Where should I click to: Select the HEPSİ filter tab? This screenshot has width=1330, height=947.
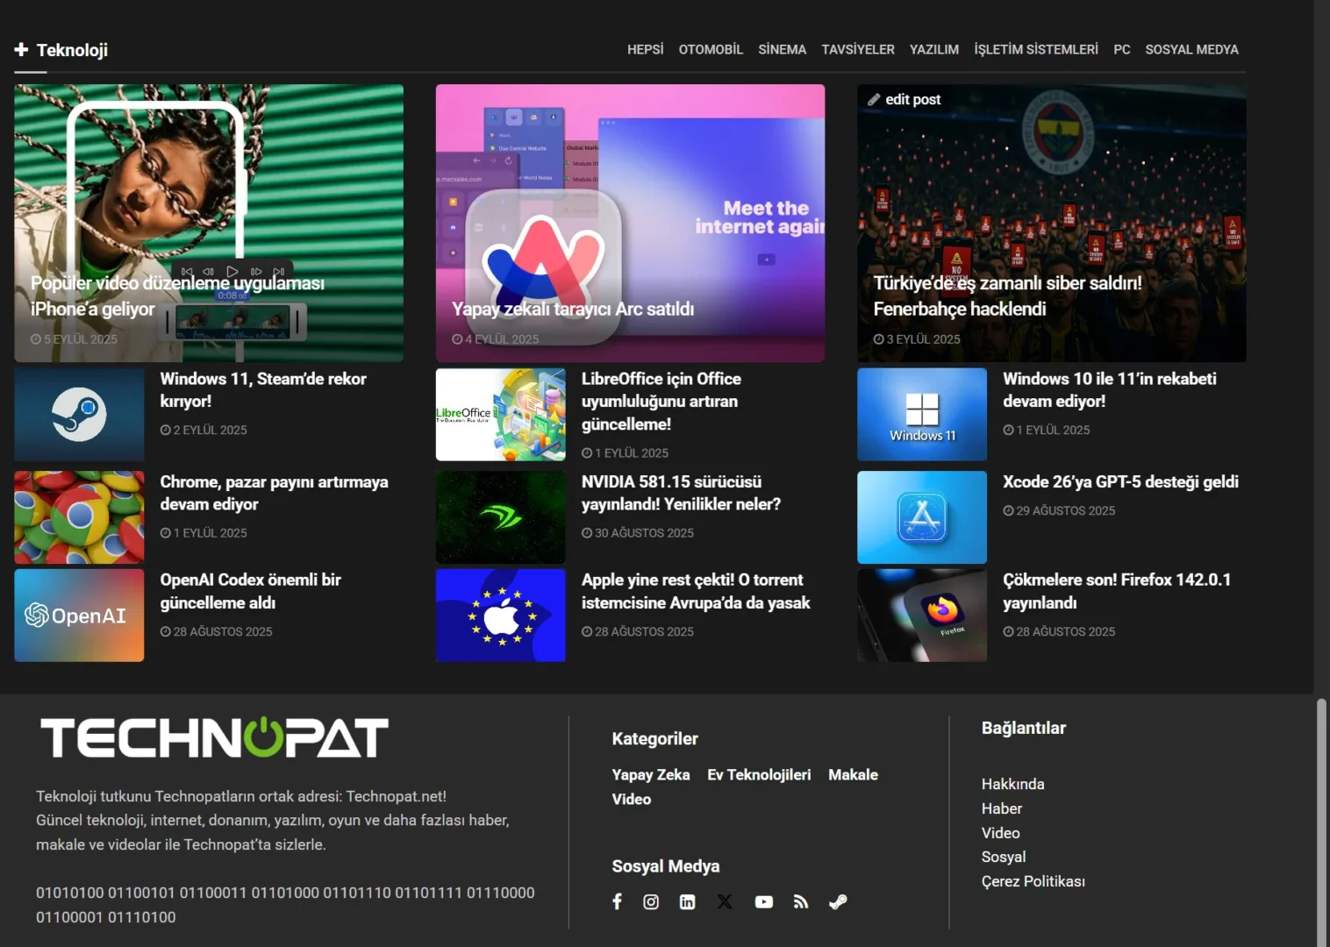(x=646, y=50)
